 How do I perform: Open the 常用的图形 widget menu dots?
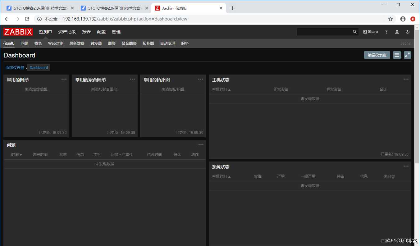point(64,79)
